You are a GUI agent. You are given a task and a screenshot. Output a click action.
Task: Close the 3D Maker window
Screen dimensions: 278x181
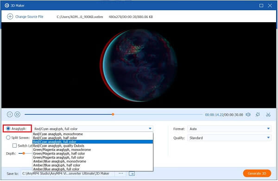tap(270, 6)
